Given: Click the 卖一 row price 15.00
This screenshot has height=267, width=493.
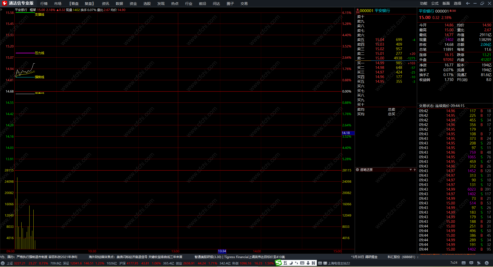Looking at the screenshot, I should [380, 58].
